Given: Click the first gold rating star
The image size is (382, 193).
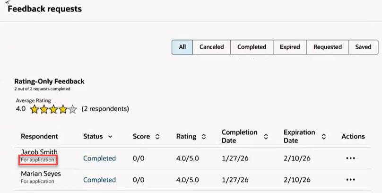Looking at the screenshot, I should click(x=35, y=109).
